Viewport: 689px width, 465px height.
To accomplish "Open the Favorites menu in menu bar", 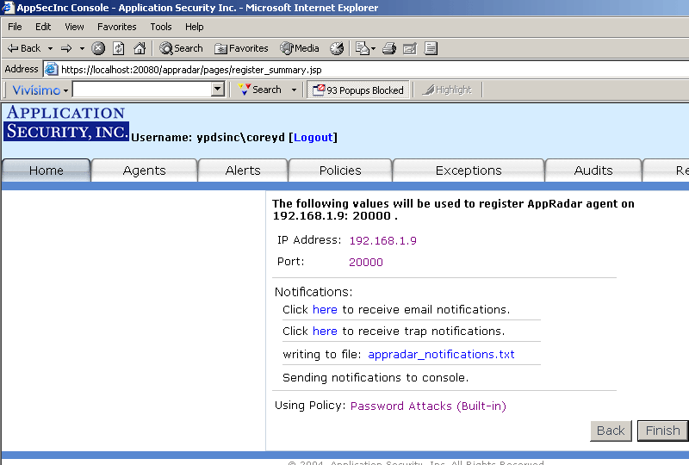I will 117,27.
